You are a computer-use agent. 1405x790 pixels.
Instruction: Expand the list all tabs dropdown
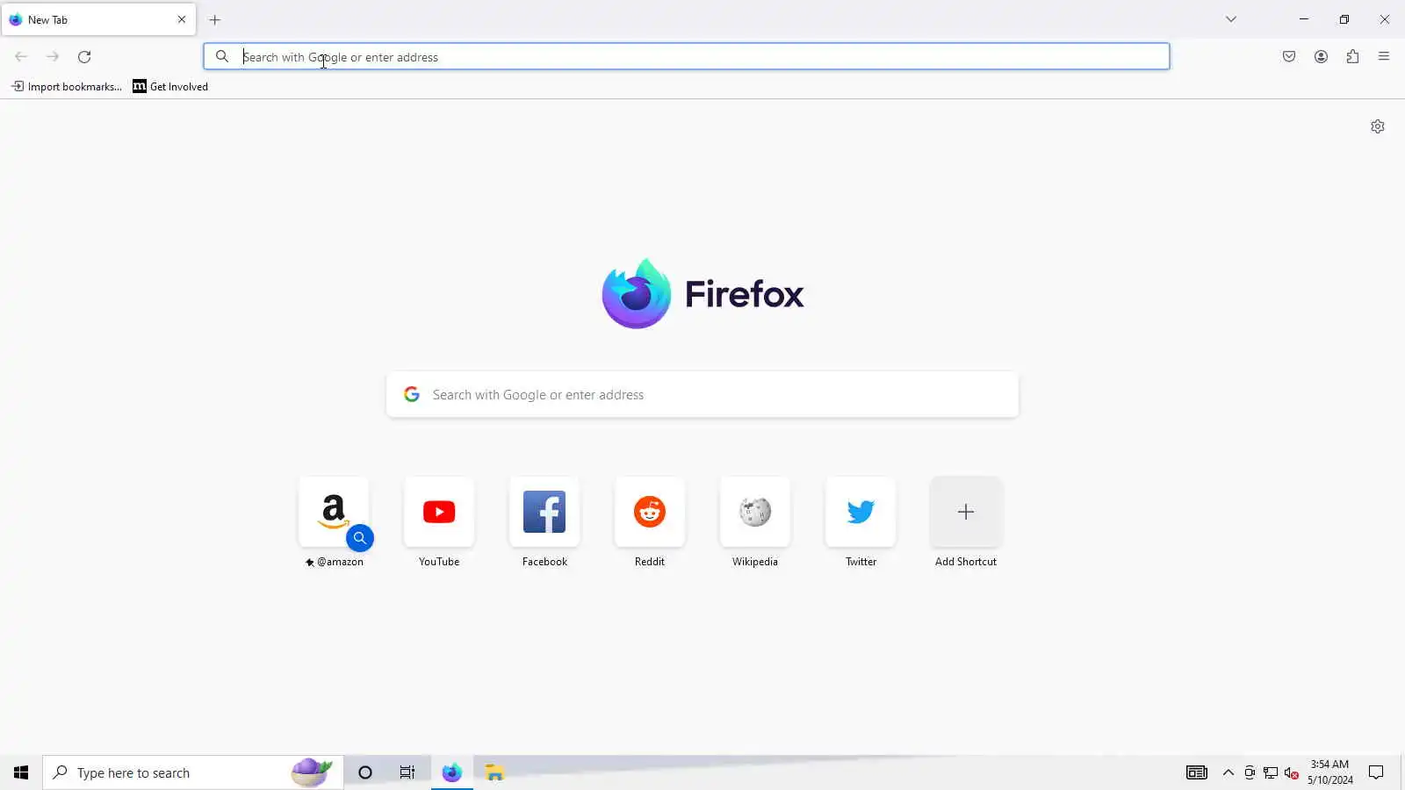pos(1231,19)
